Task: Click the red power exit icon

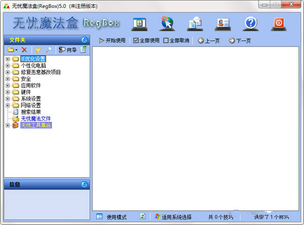Action: (x=279, y=24)
